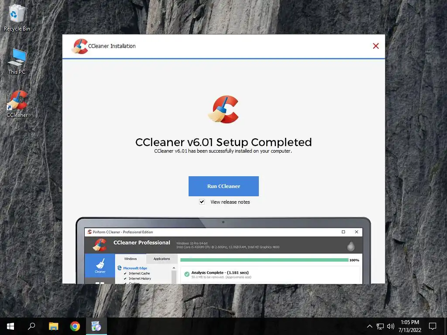Open the volume speaker tray icon
The height and width of the screenshot is (335, 447).
391,326
